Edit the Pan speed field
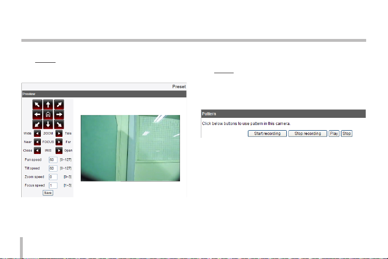Viewport: 388px width, 259px height. click(x=53, y=160)
